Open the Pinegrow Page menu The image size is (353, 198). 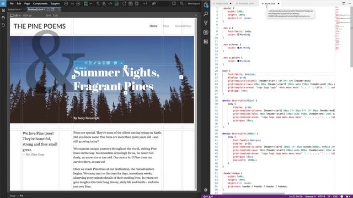point(27,4)
